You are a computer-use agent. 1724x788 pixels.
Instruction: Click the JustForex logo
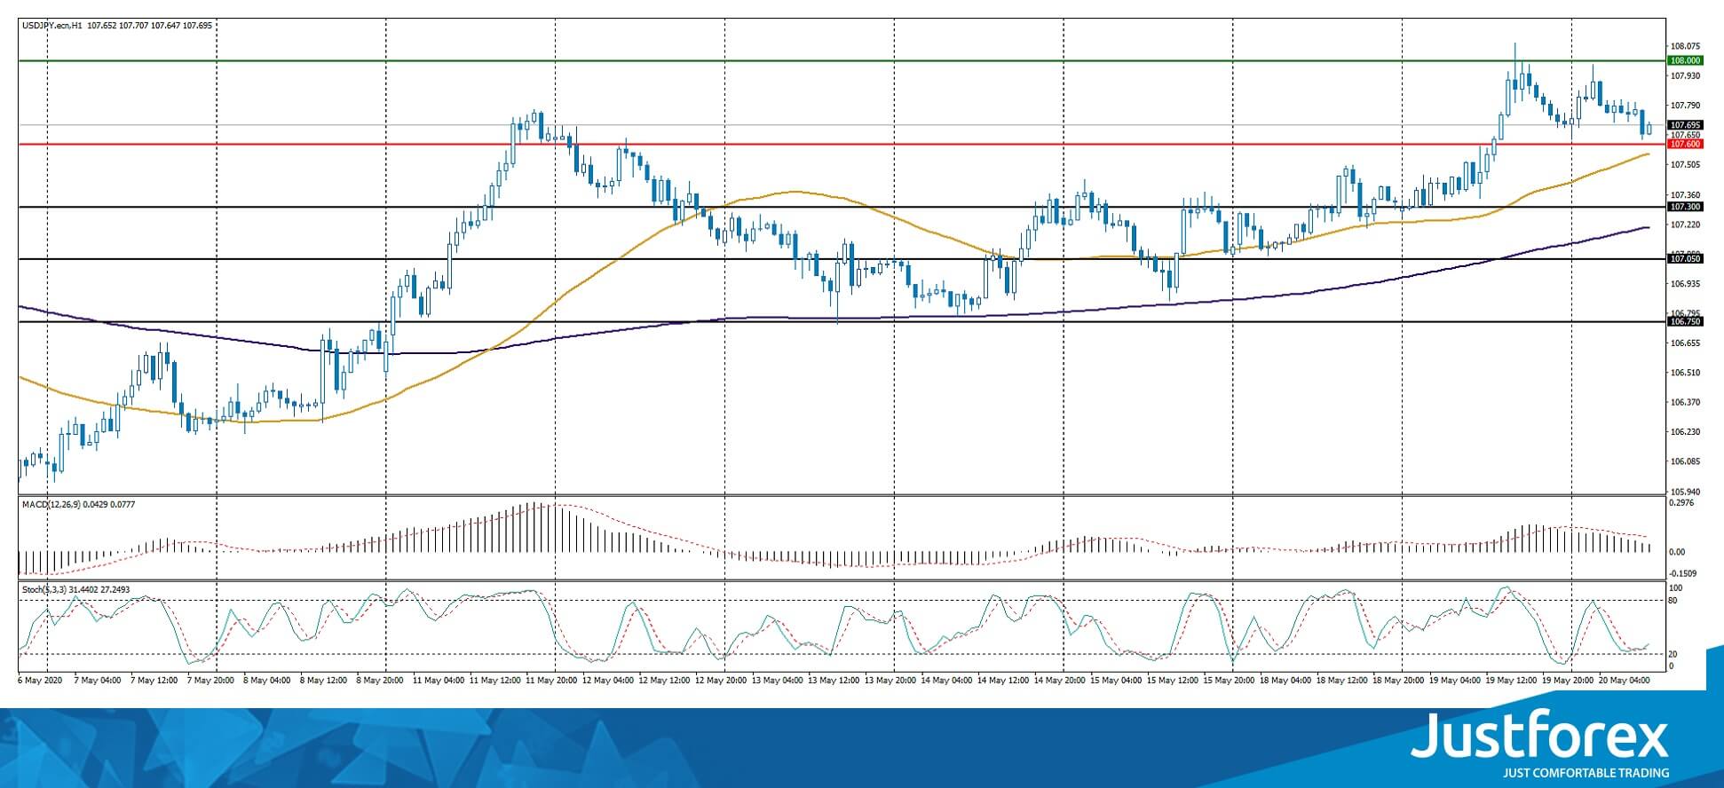[x=1539, y=737]
